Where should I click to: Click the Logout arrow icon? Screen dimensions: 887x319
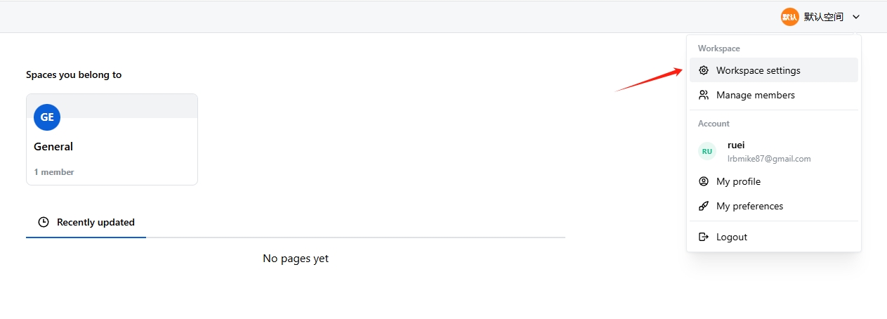(704, 237)
